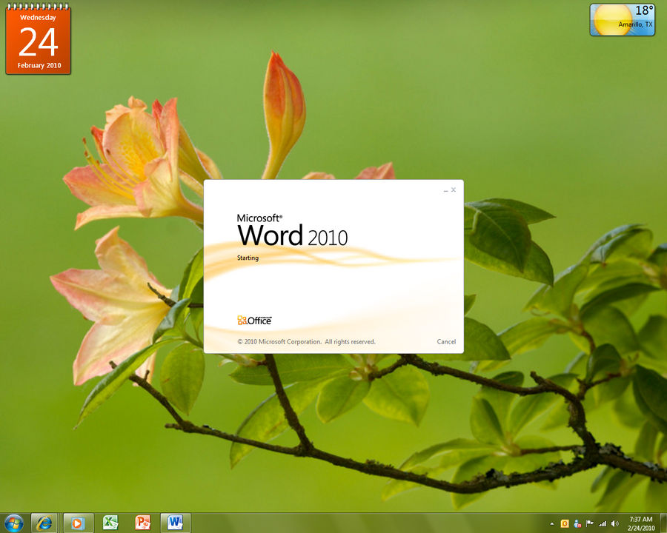
Task: Open the network signal tray icon
Action: [x=603, y=523]
